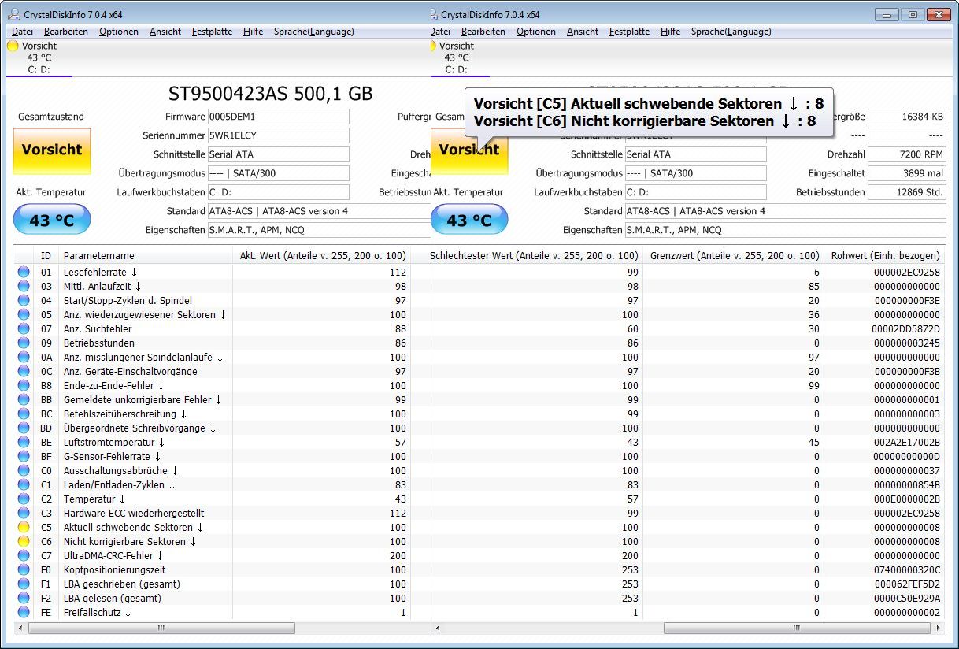Click the raw value 002A2E17002B
This screenshot has width=959, height=649.
(906, 443)
